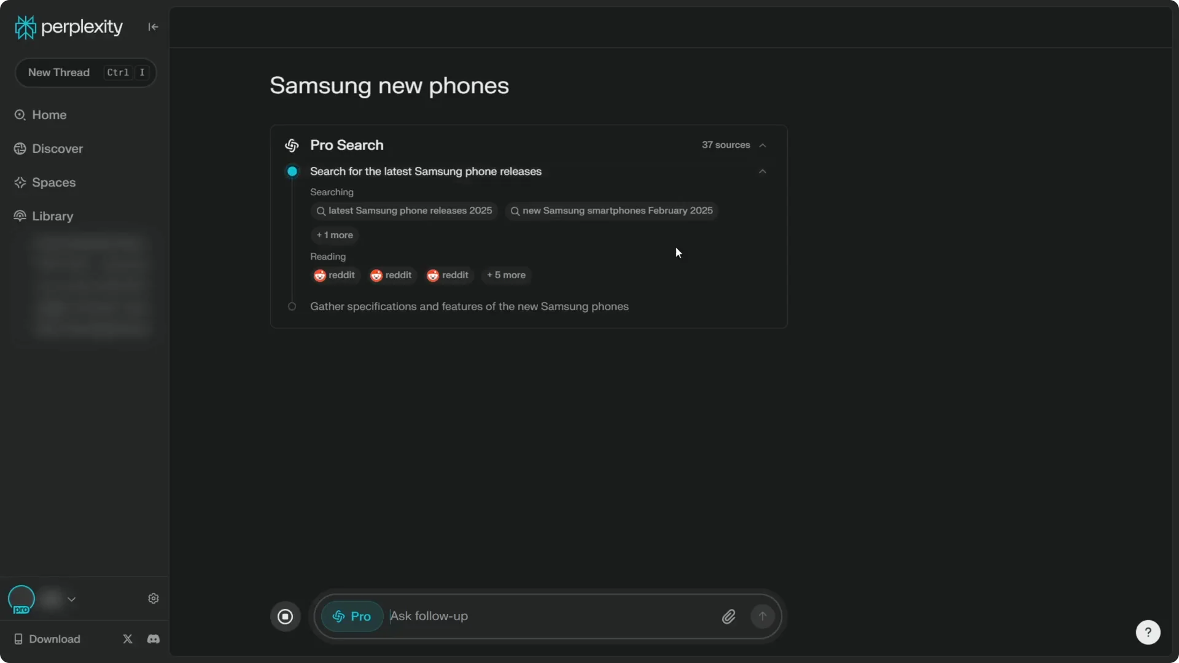Viewport: 1179px width, 663px height.
Task: Stop generation with the stop button
Action: [x=285, y=616]
